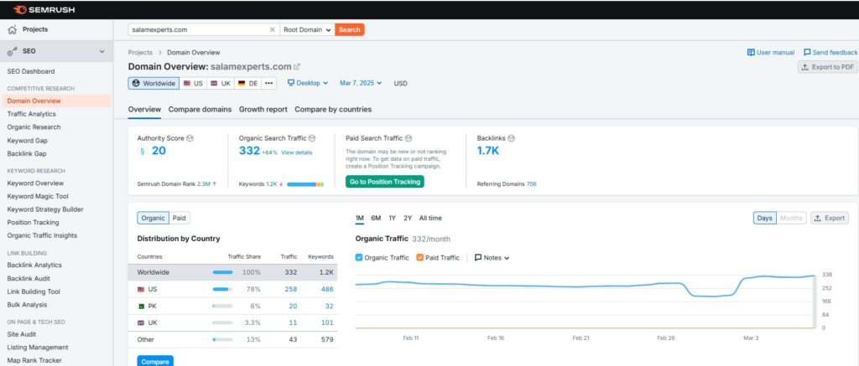This screenshot has width=859, height=366.
Task: Select 6M time range
Action: click(376, 218)
